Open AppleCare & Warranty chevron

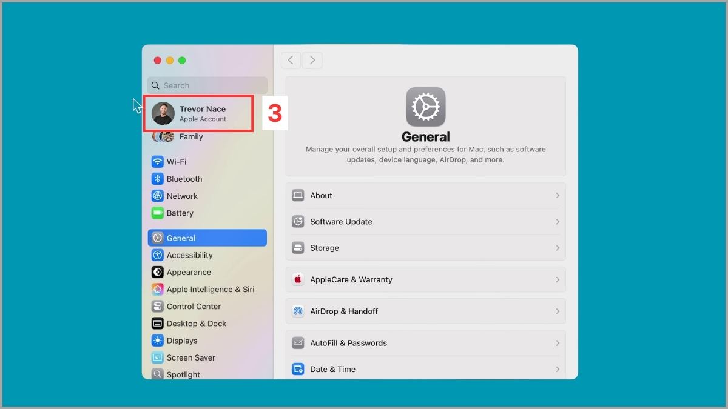(x=558, y=279)
